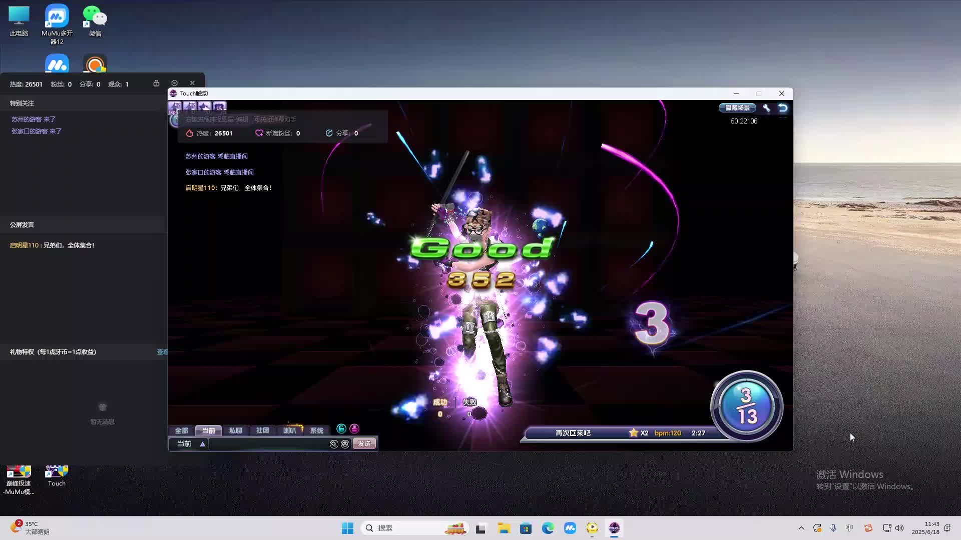Switch to the 系统 chat tab
The width and height of the screenshot is (961, 540).
pyautogui.click(x=316, y=430)
